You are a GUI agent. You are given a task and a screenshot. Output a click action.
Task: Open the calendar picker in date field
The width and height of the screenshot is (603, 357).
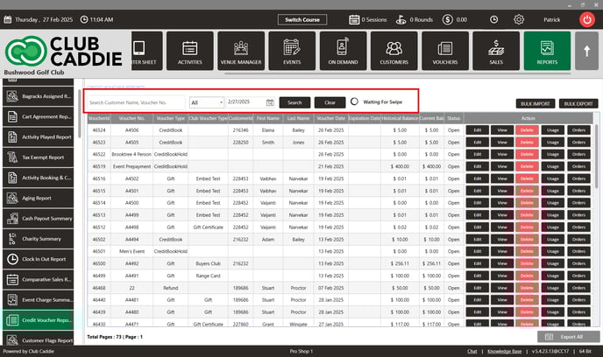point(270,102)
